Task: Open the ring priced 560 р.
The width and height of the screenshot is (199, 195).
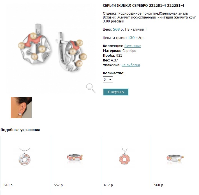Action: pyautogui.click(x=175, y=159)
